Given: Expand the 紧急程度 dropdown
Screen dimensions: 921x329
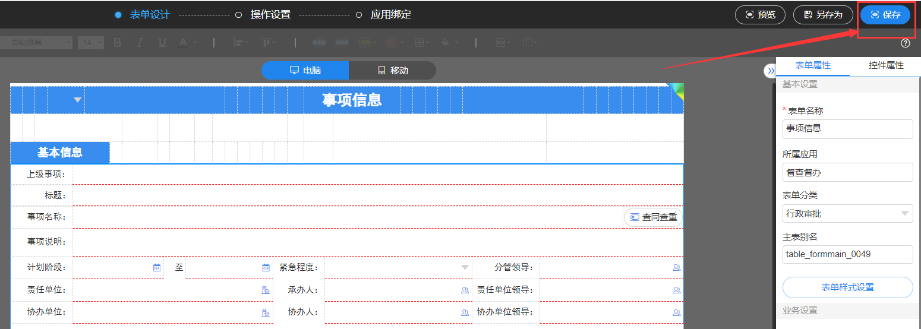Looking at the screenshot, I should pyautogui.click(x=465, y=268).
